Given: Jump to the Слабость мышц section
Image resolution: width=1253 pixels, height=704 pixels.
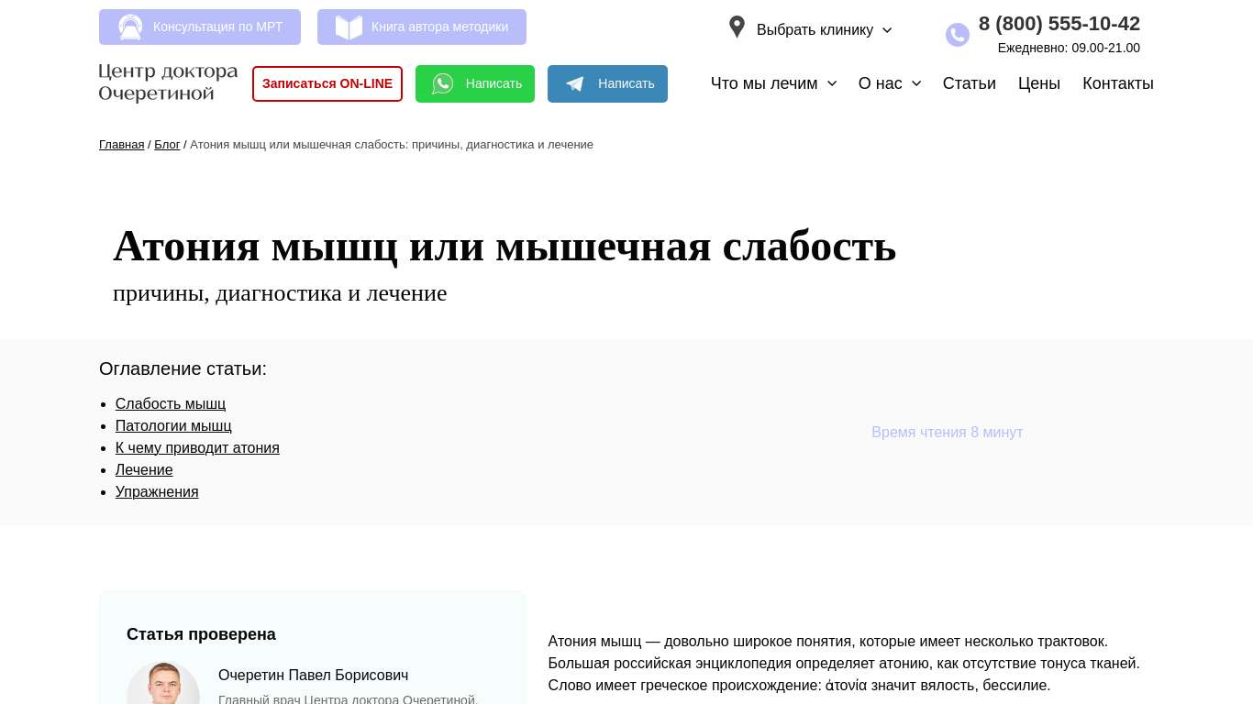Looking at the screenshot, I should [171, 404].
